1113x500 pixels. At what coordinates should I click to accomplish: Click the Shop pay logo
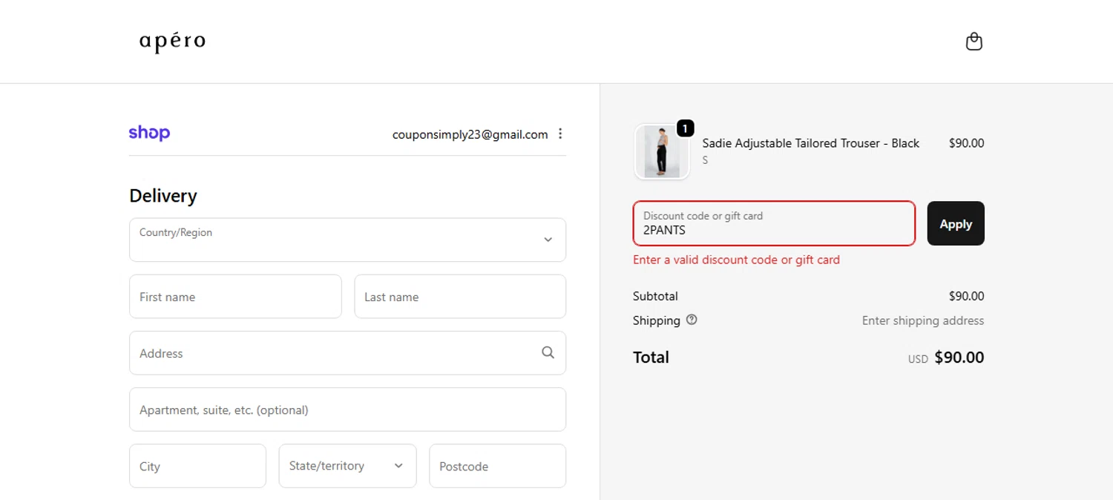click(x=149, y=133)
